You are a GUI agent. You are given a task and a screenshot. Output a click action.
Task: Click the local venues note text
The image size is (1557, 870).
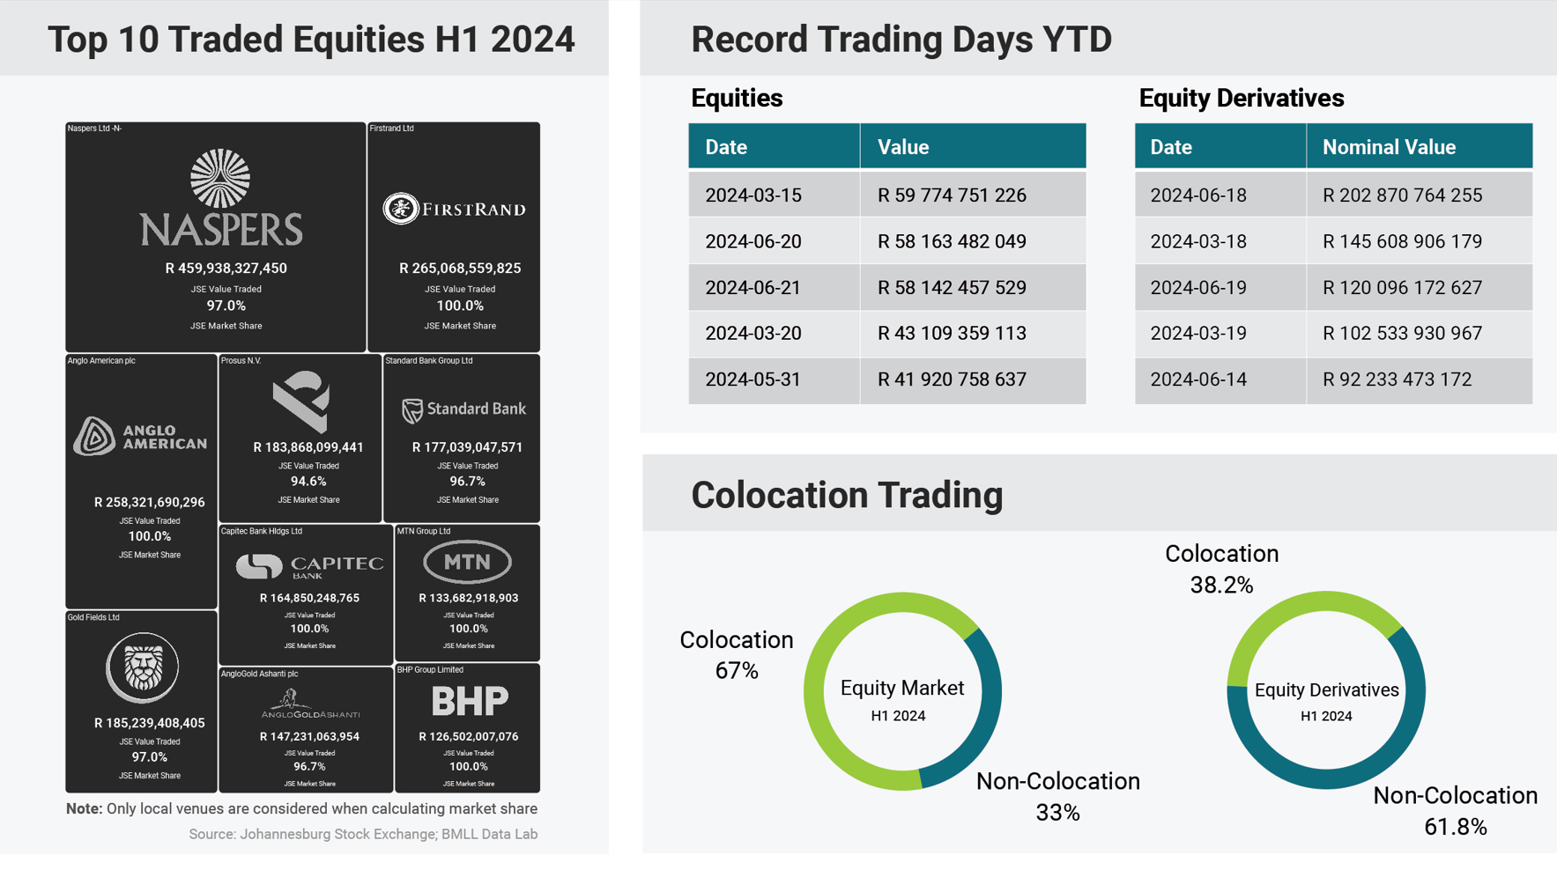click(301, 808)
